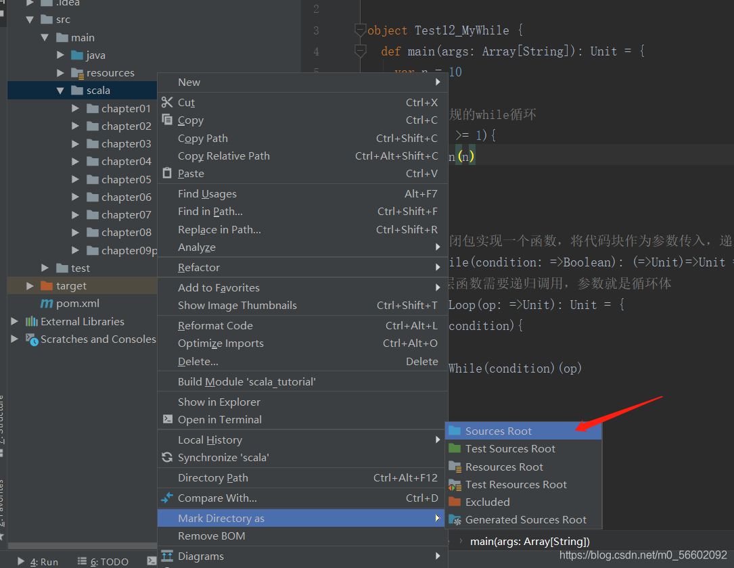The height and width of the screenshot is (568, 734).
Task: Choose Excluded from submenu
Action: click(524, 502)
